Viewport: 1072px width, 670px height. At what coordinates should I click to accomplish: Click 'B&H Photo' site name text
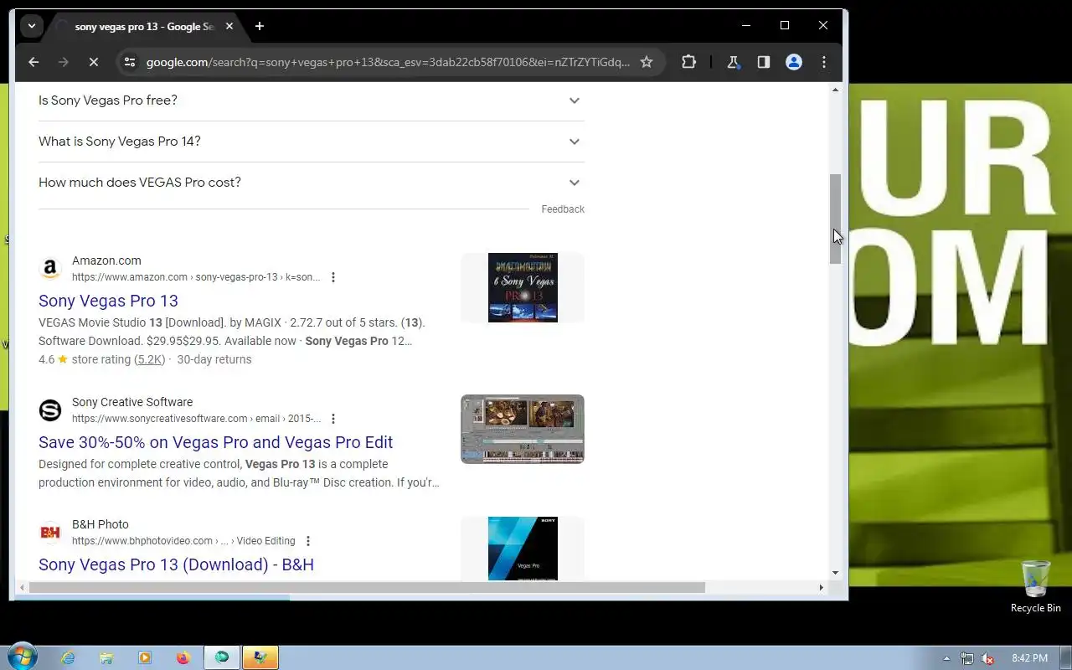pos(100,524)
